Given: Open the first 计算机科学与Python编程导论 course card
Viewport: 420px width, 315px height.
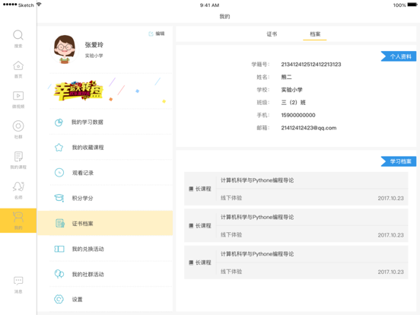Looking at the screenshot, I should point(296,189).
